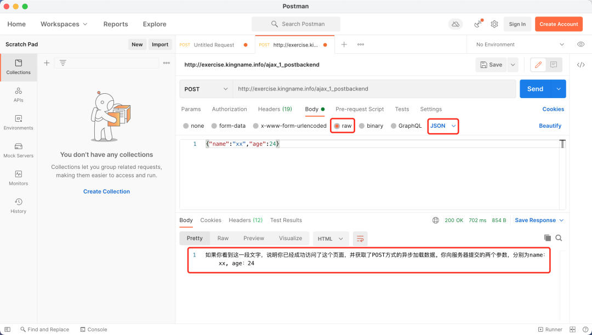Switch to the response Cookies tab

[x=210, y=220]
